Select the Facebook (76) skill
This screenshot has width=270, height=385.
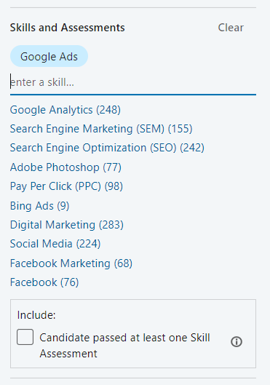click(x=44, y=282)
